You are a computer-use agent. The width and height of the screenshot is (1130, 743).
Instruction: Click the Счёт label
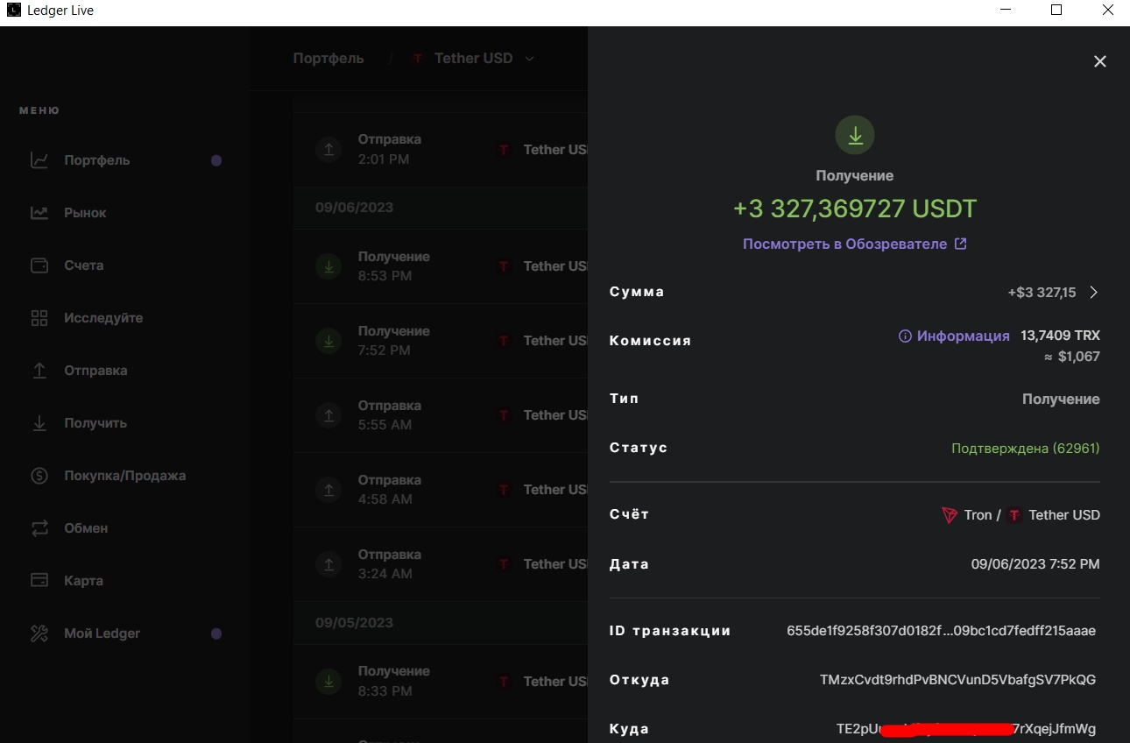coord(629,514)
